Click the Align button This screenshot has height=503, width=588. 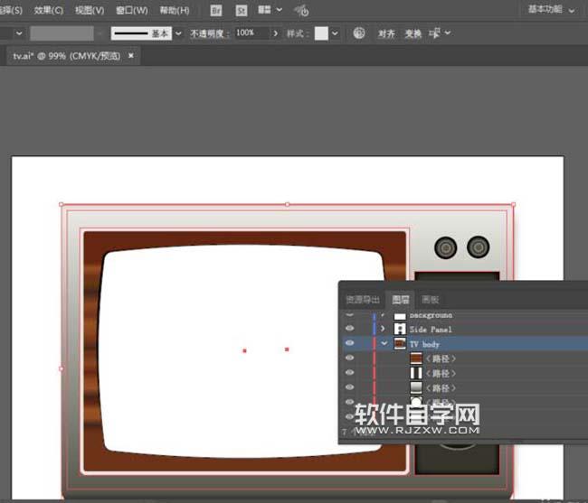point(386,33)
